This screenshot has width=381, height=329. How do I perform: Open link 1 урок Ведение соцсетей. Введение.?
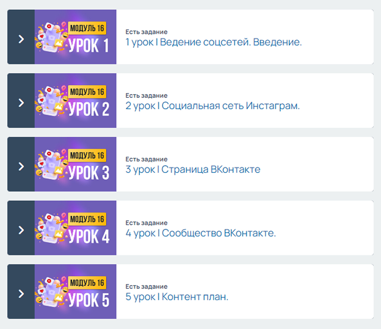(x=214, y=42)
